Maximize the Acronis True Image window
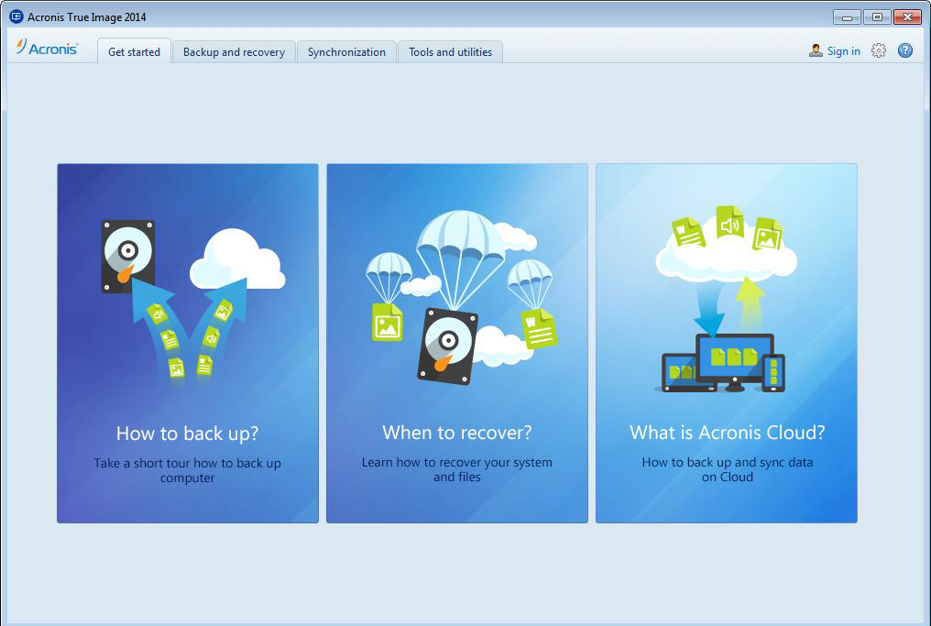Screen dimensions: 931x626 tap(877, 16)
